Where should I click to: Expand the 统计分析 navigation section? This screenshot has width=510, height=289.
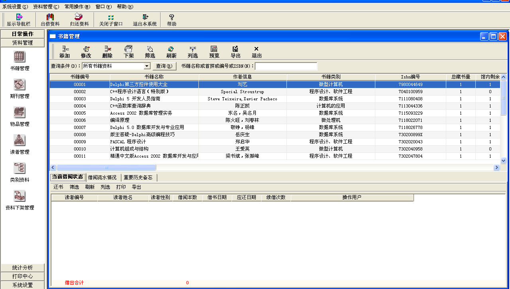23,268
